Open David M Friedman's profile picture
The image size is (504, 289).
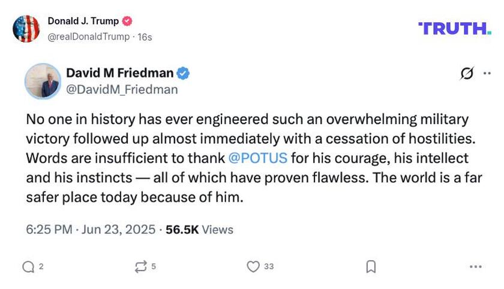[x=42, y=81]
